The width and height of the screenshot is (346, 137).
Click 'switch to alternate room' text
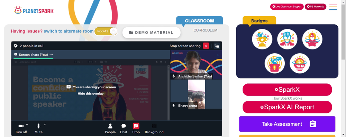(69, 31)
